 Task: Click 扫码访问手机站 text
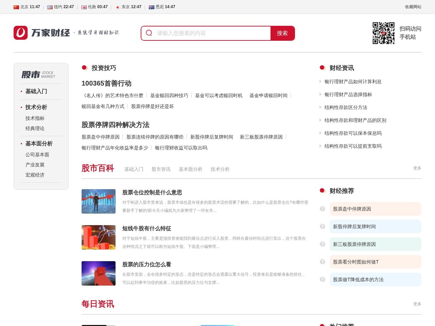pyautogui.click(x=410, y=33)
